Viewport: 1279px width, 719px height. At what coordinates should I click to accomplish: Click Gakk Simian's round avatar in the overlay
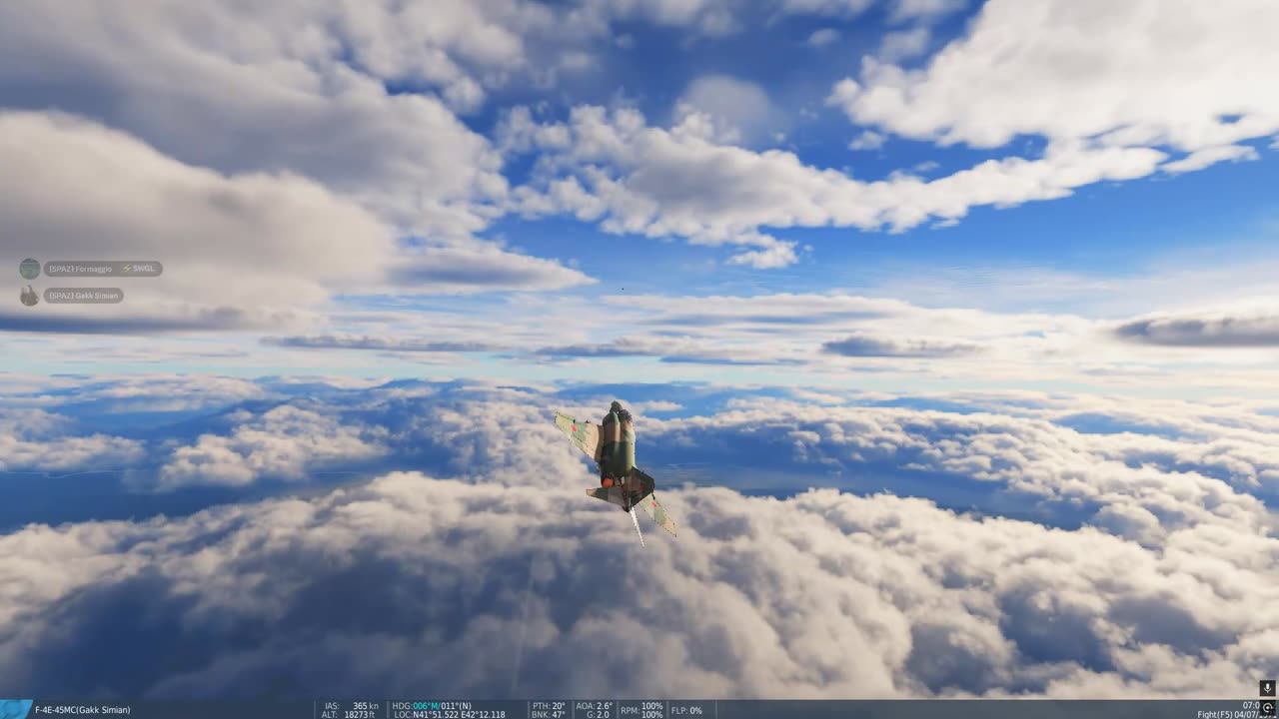click(x=30, y=296)
